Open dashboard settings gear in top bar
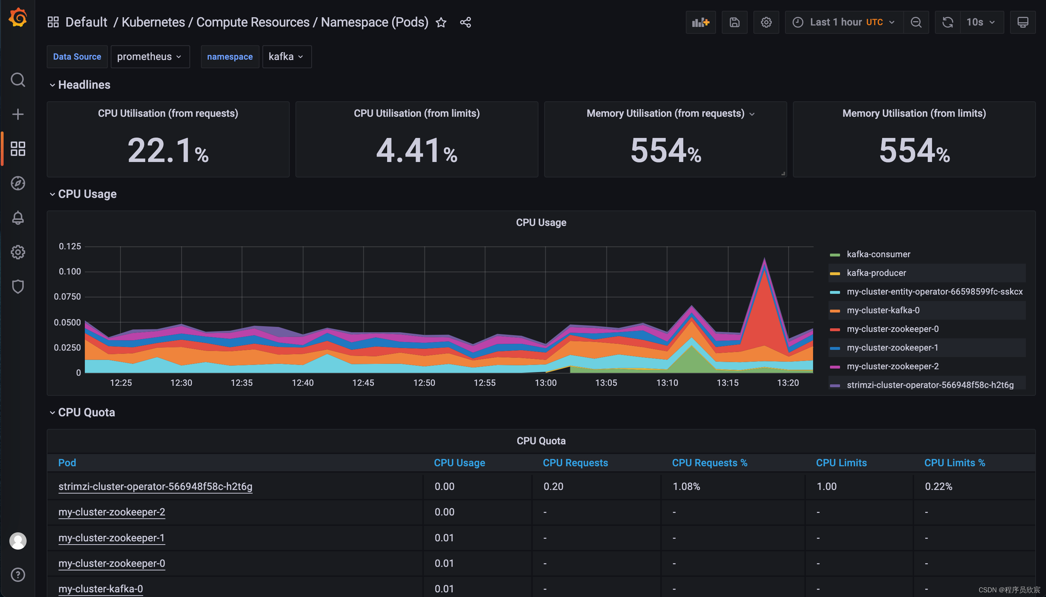The height and width of the screenshot is (597, 1046). pyautogui.click(x=766, y=22)
